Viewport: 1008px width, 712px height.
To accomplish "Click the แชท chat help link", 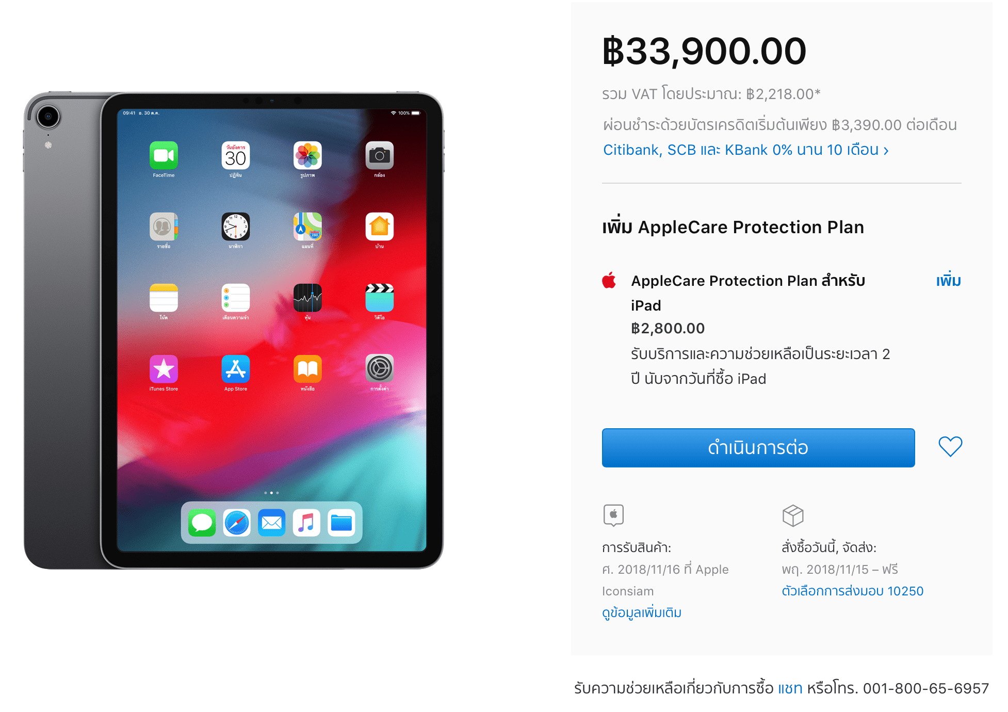I will (x=790, y=688).
